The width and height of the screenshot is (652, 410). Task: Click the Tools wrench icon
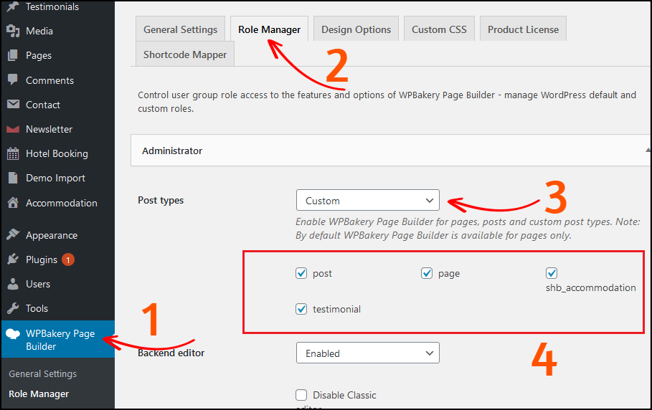coord(13,308)
